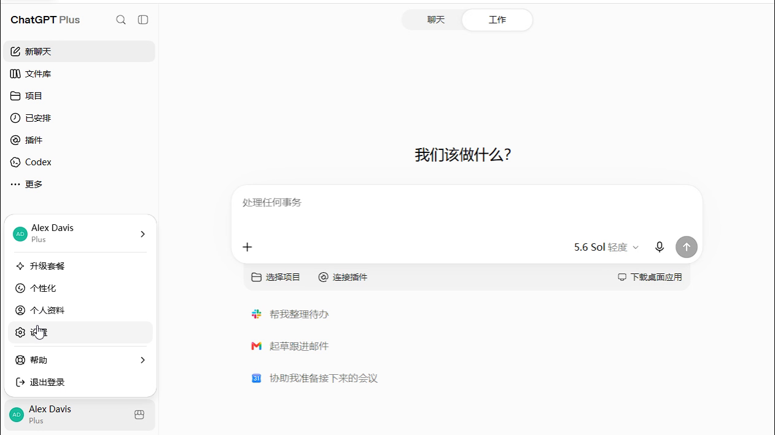Click the Google Calendar logo icon

257,378
